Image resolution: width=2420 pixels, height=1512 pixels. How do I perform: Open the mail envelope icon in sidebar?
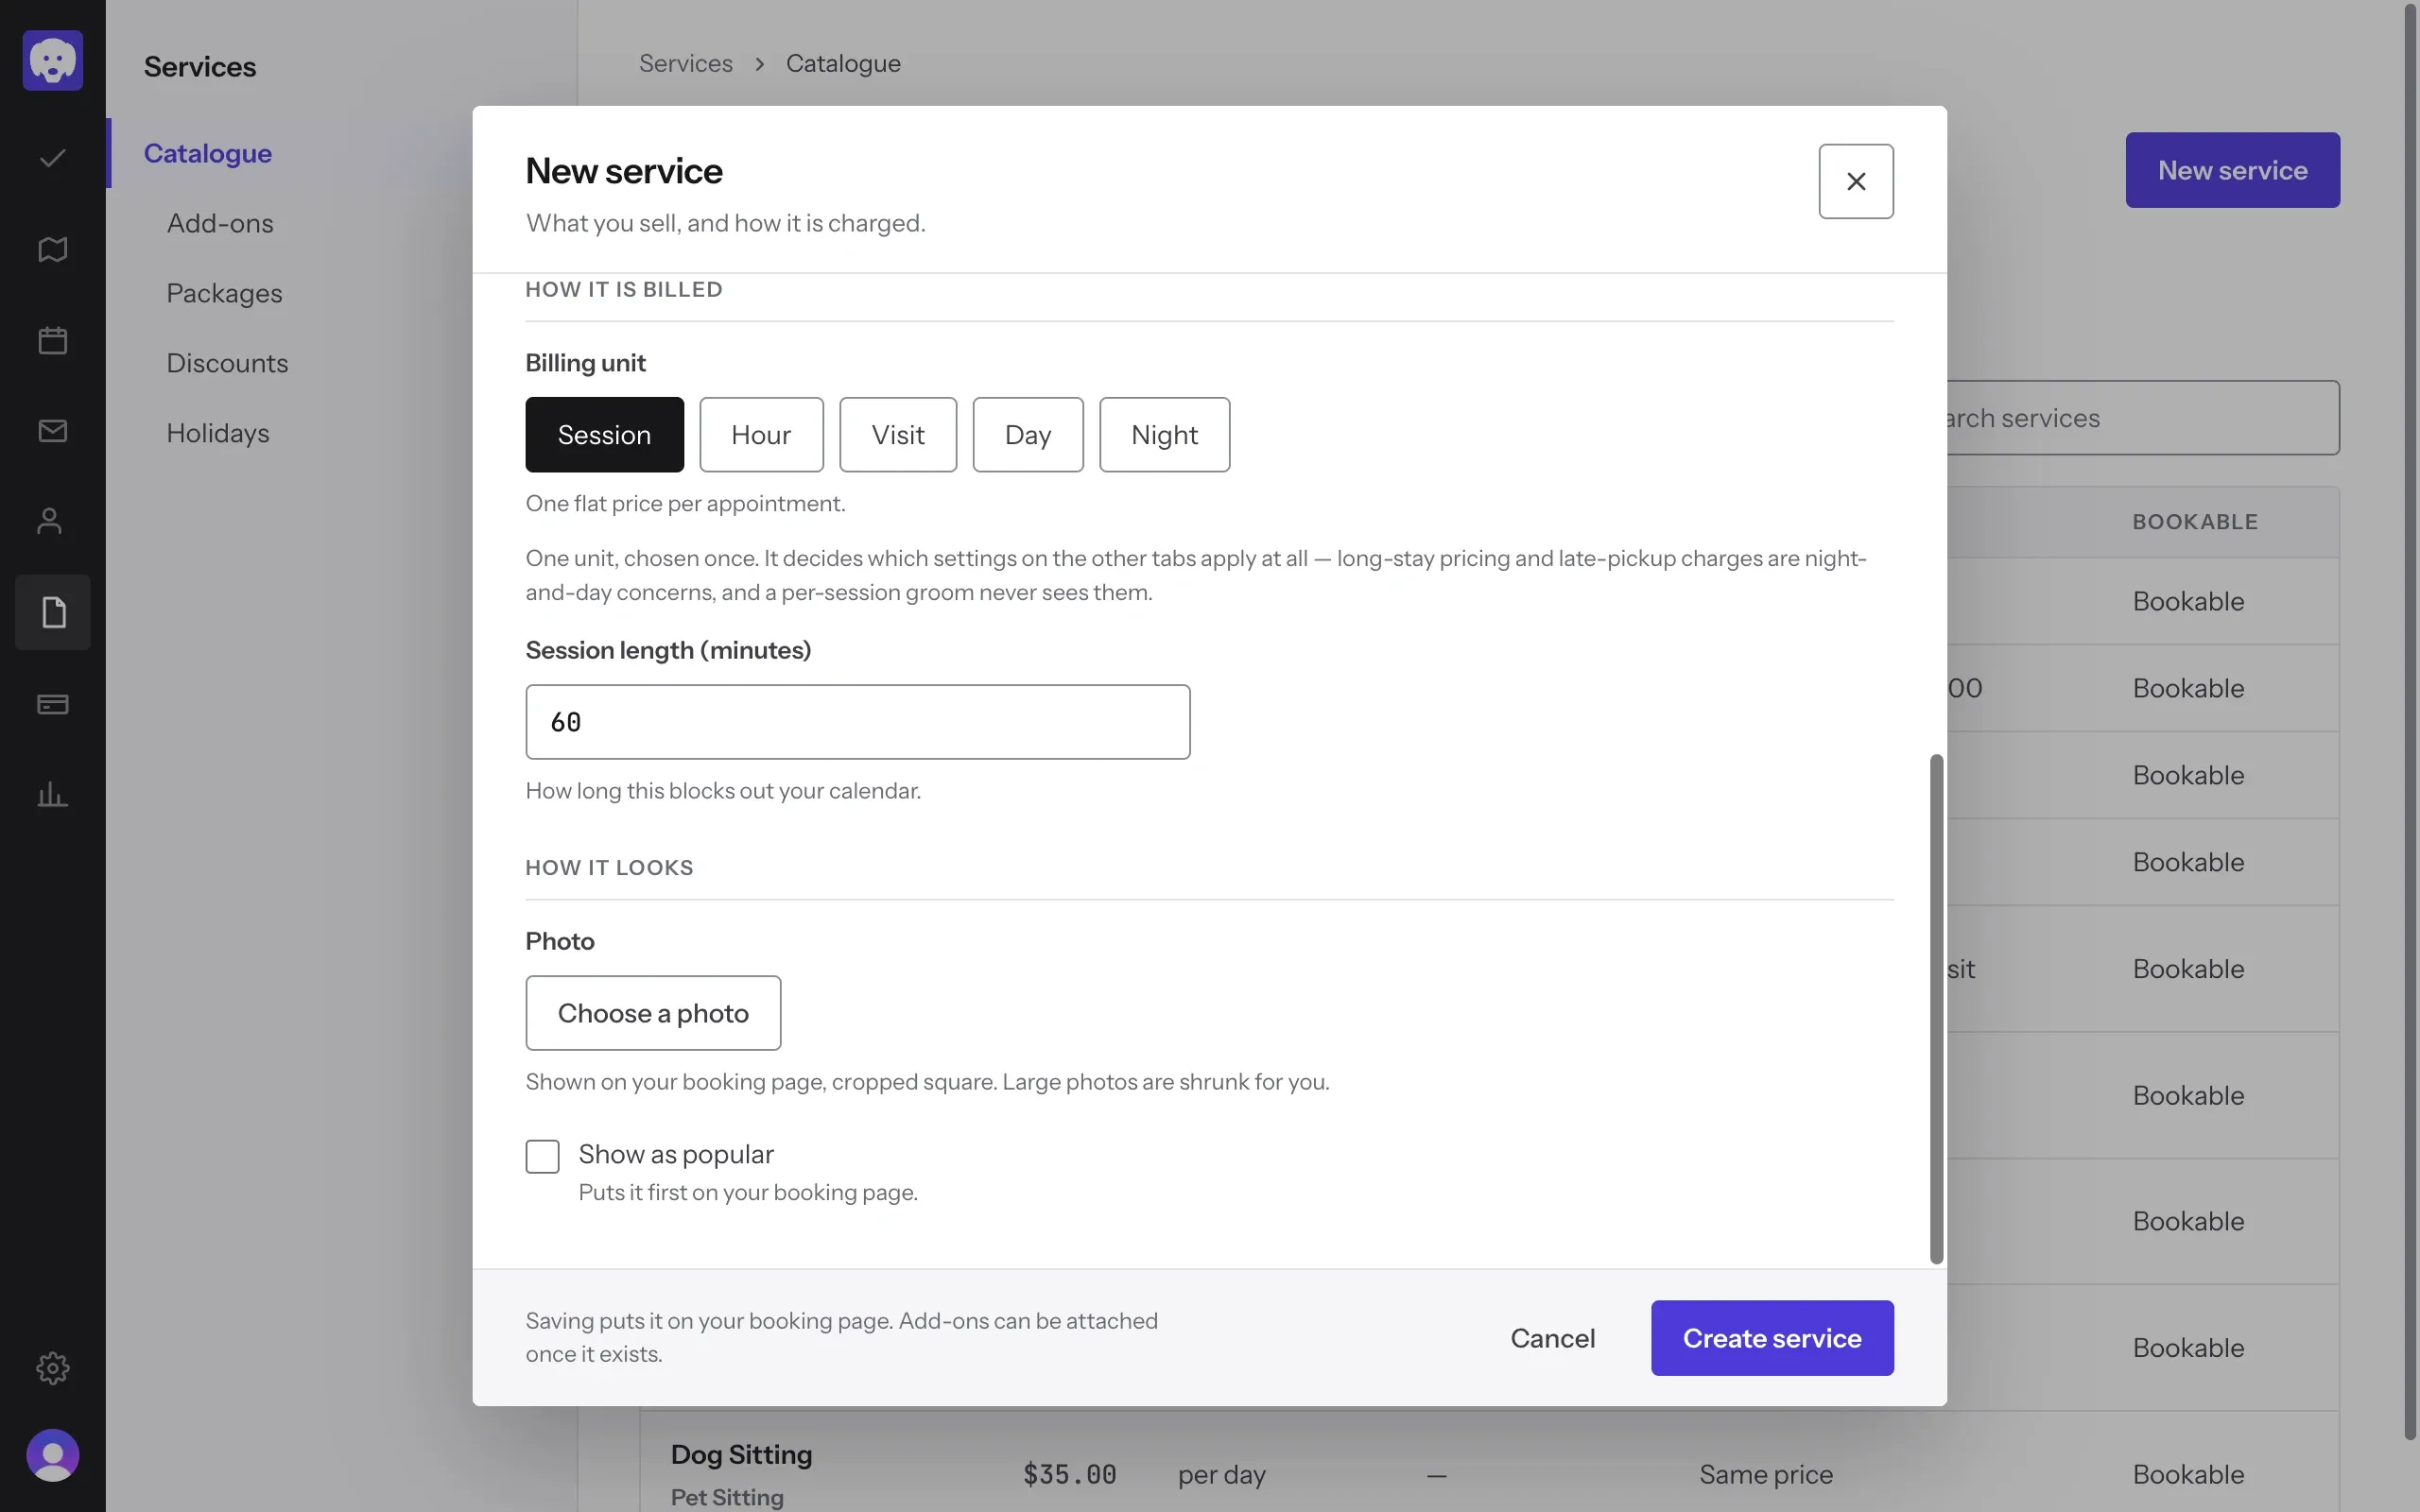coord(52,431)
